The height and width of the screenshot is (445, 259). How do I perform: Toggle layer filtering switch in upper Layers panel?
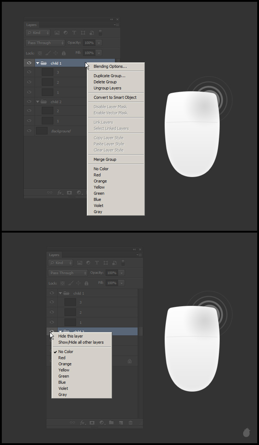(x=100, y=32)
